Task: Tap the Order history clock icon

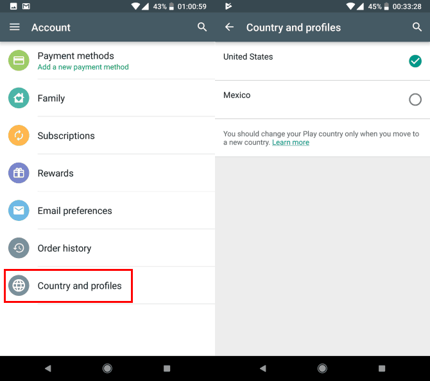Action: 19,248
